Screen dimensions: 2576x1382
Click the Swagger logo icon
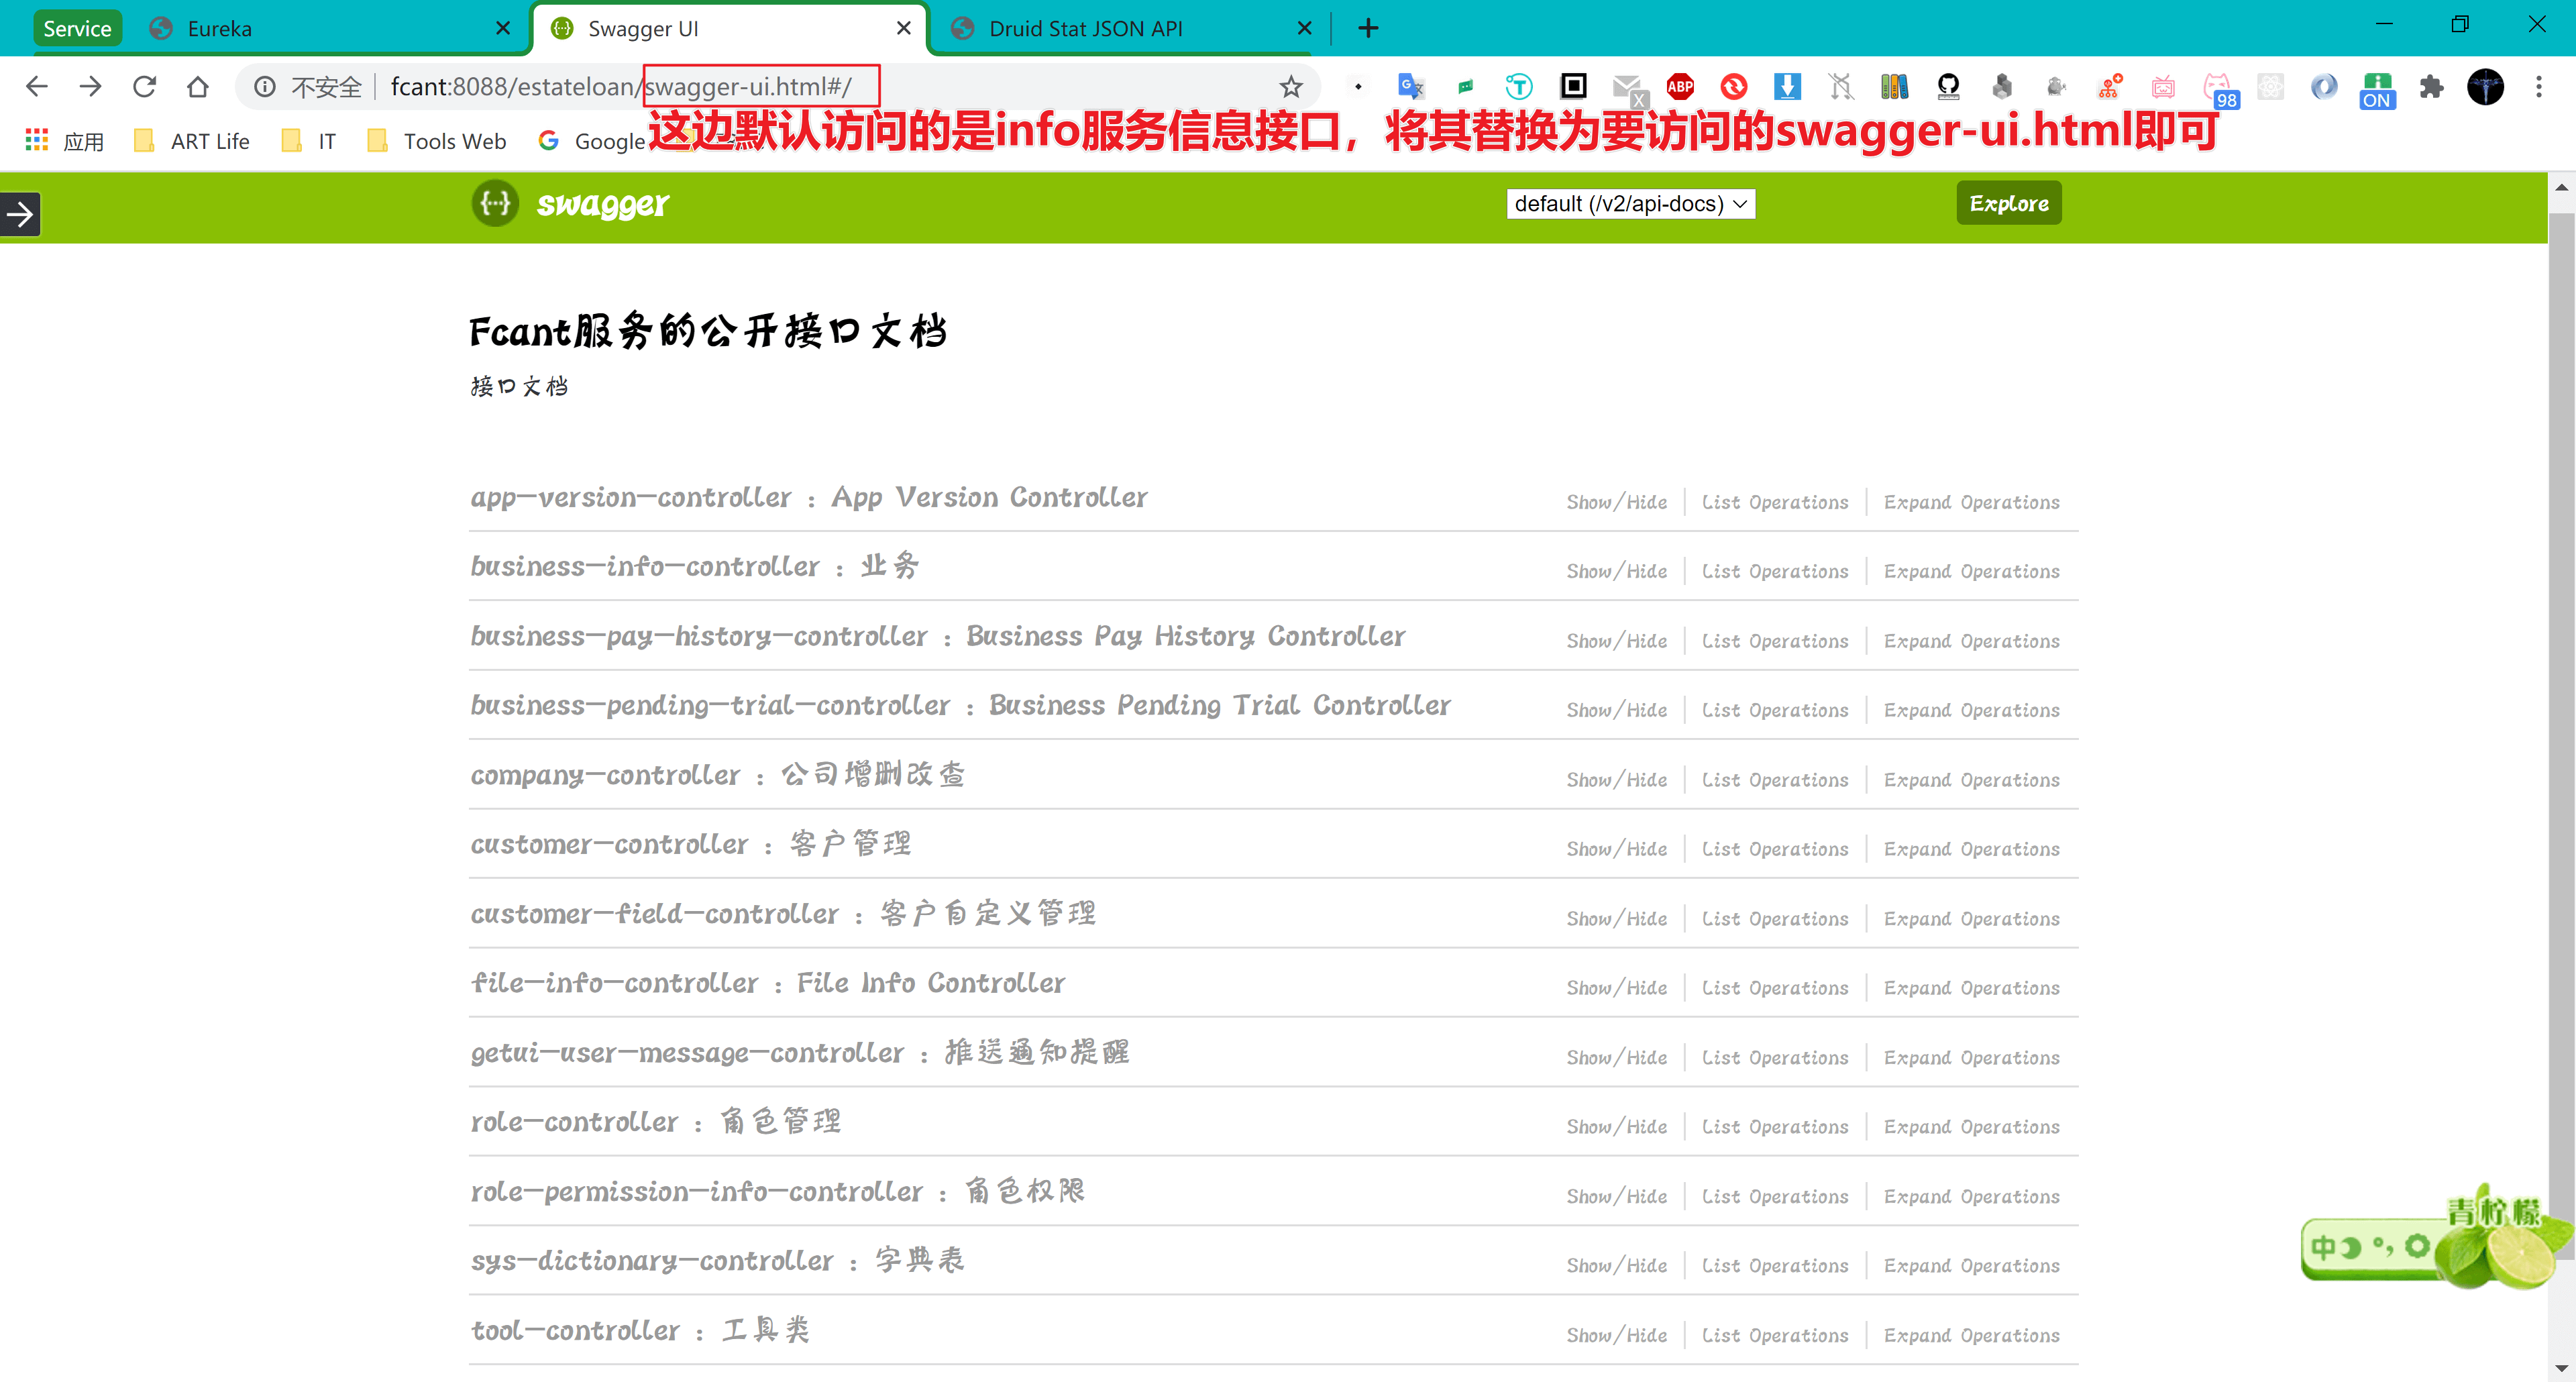495,203
